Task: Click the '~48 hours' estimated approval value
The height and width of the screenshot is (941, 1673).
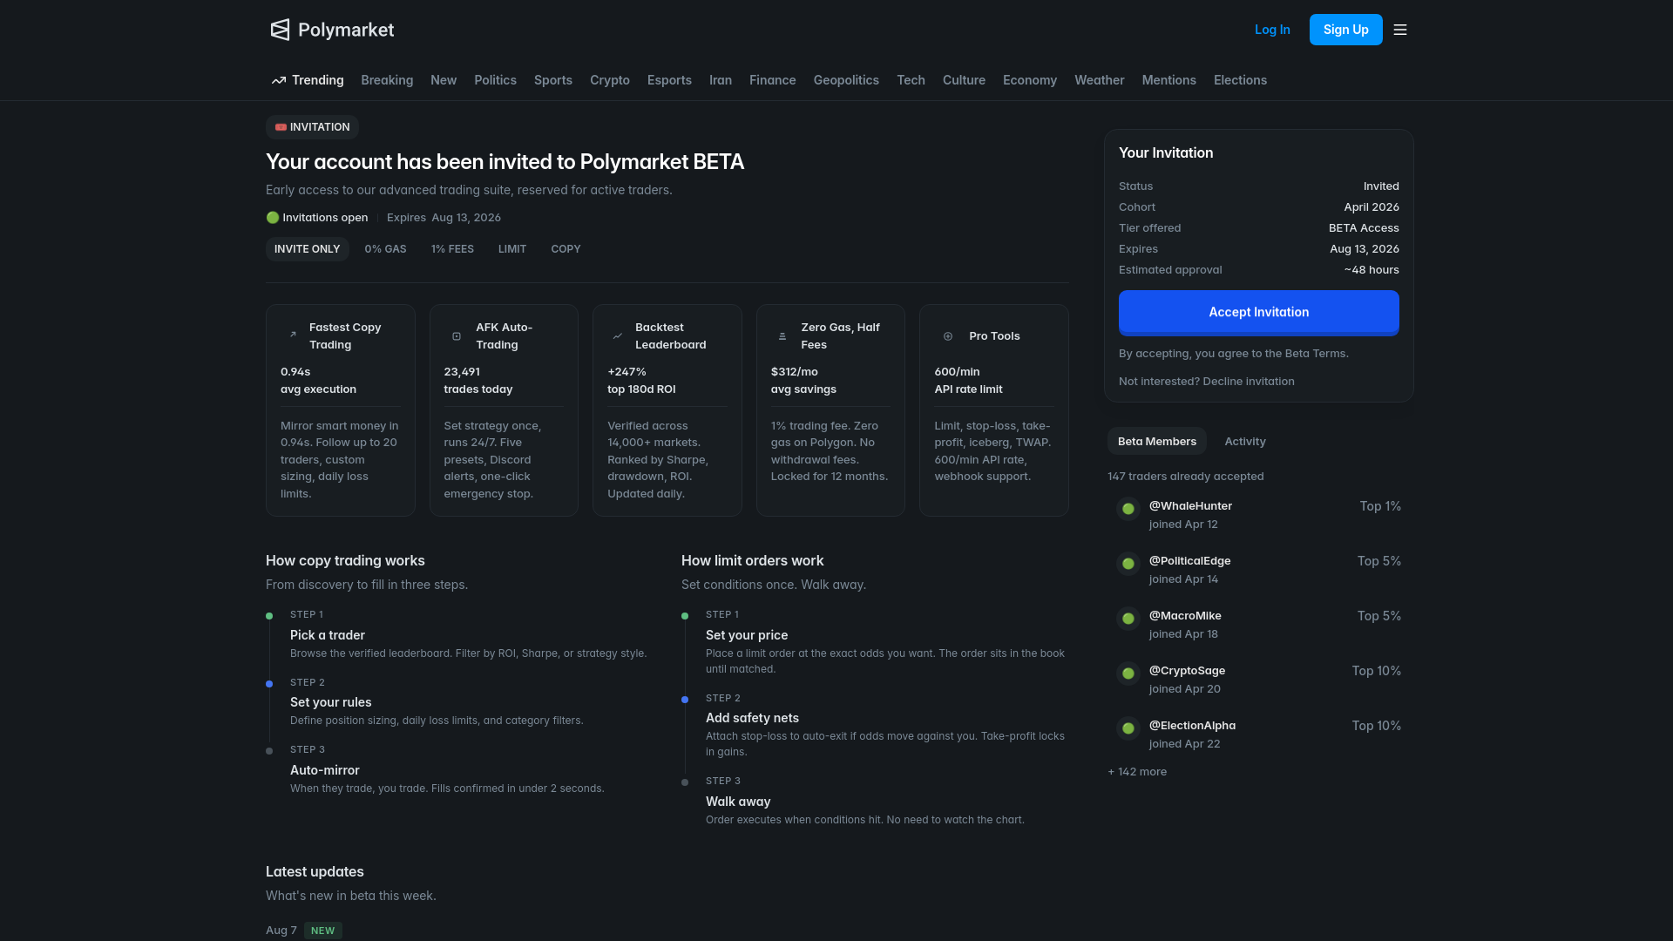Action: (x=1372, y=270)
